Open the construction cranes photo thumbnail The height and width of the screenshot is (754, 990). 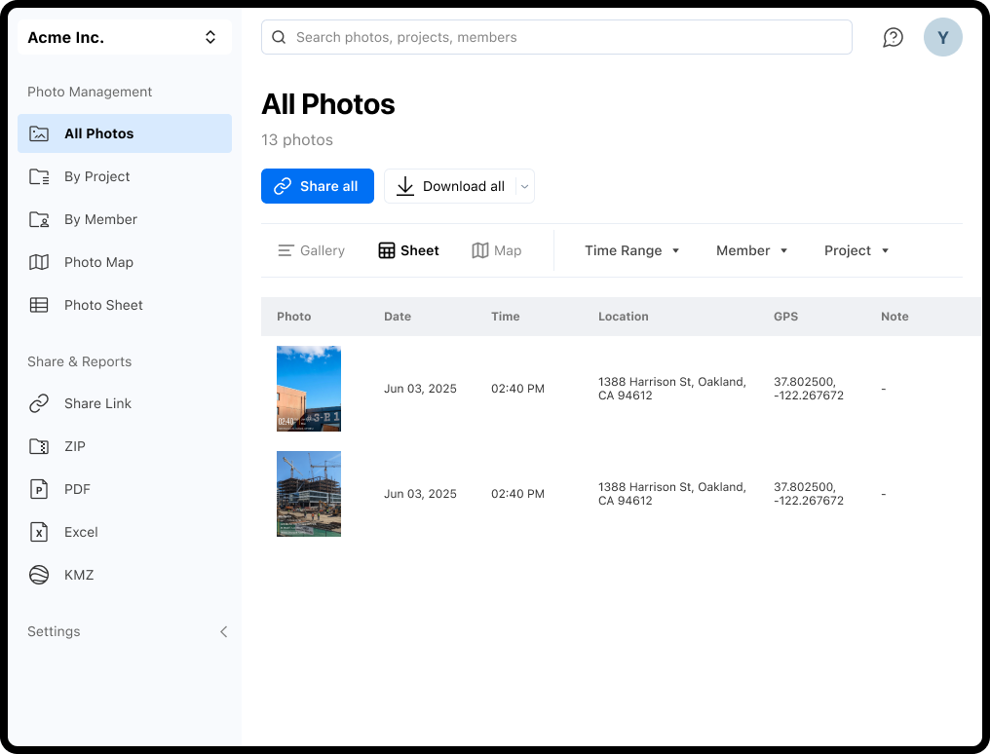pos(309,494)
